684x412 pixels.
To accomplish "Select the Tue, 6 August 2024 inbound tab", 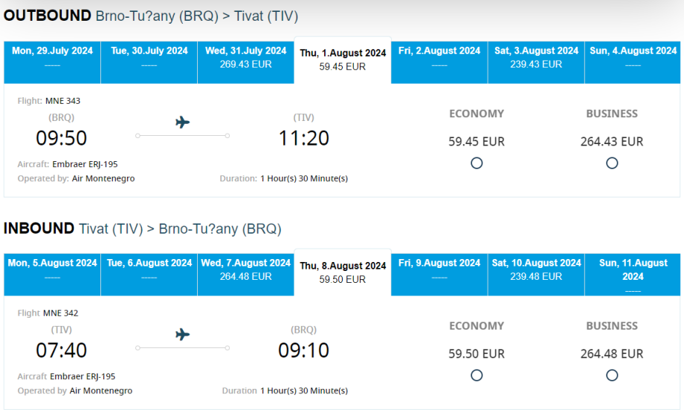I will [x=149, y=269].
